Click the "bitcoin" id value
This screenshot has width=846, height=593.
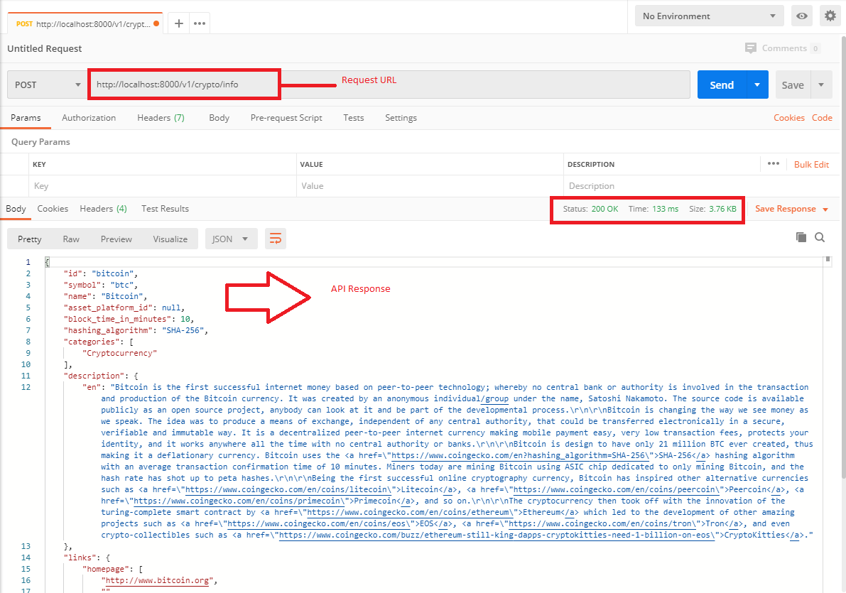[x=113, y=273]
